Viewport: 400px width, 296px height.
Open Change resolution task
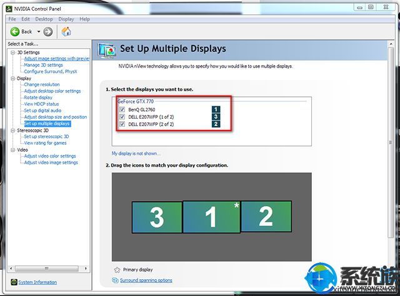tap(42, 84)
